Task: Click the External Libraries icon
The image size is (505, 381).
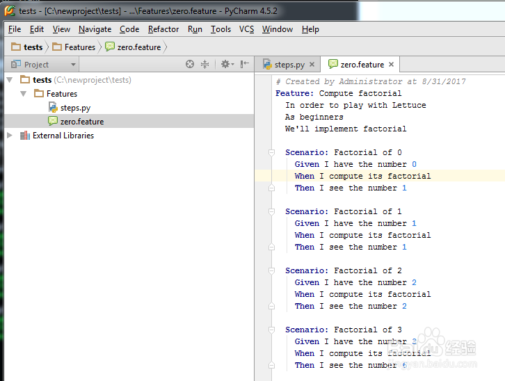Action: [x=25, y=136]
